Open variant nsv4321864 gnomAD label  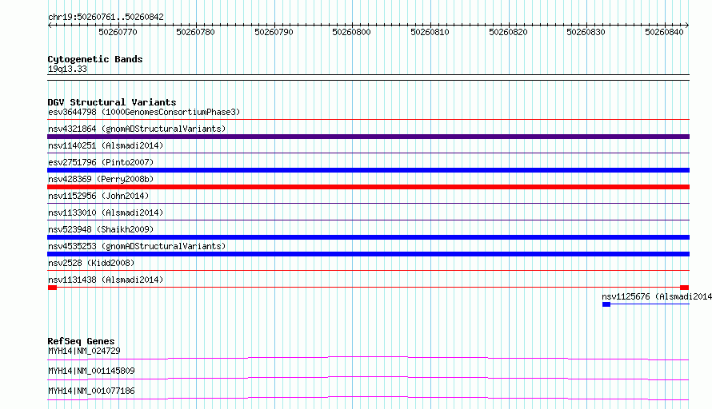137,129
